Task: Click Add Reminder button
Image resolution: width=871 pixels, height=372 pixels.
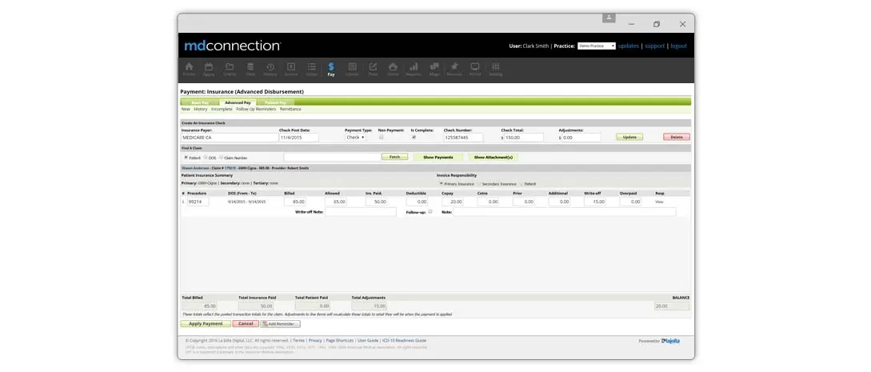Action: (281, 324)
